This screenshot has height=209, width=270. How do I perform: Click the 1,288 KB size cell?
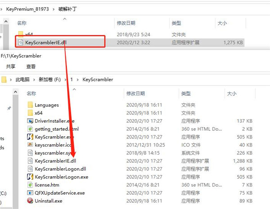click(243, 161)
